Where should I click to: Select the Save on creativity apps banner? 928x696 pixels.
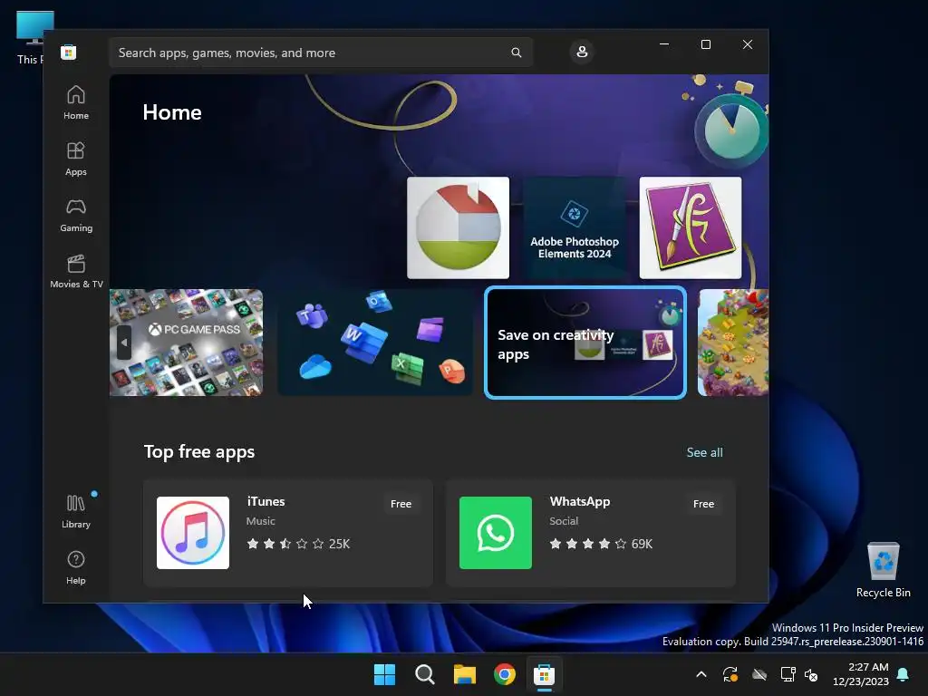click(x=585, y=343)
